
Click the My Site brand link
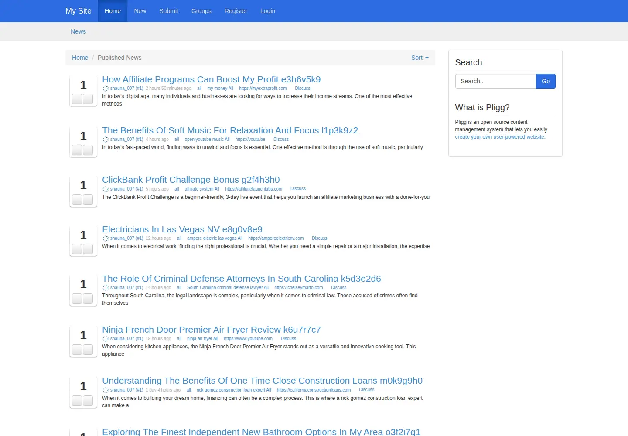point(78,11)
